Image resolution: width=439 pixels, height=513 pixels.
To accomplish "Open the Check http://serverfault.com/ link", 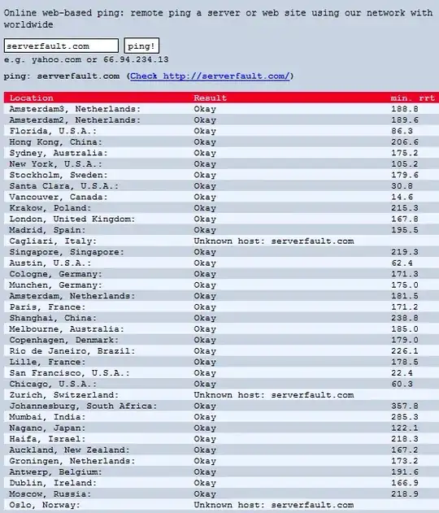I will (x=210, y=76).
